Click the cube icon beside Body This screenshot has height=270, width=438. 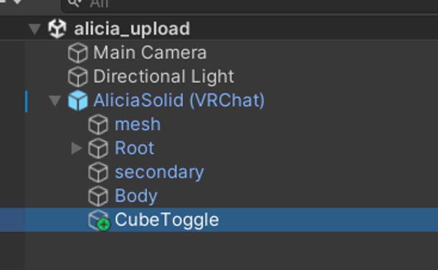pos(98,196)
